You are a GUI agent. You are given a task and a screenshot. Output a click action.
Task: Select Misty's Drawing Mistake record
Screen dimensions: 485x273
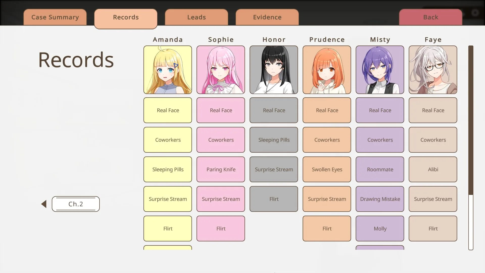click(380, 199)
